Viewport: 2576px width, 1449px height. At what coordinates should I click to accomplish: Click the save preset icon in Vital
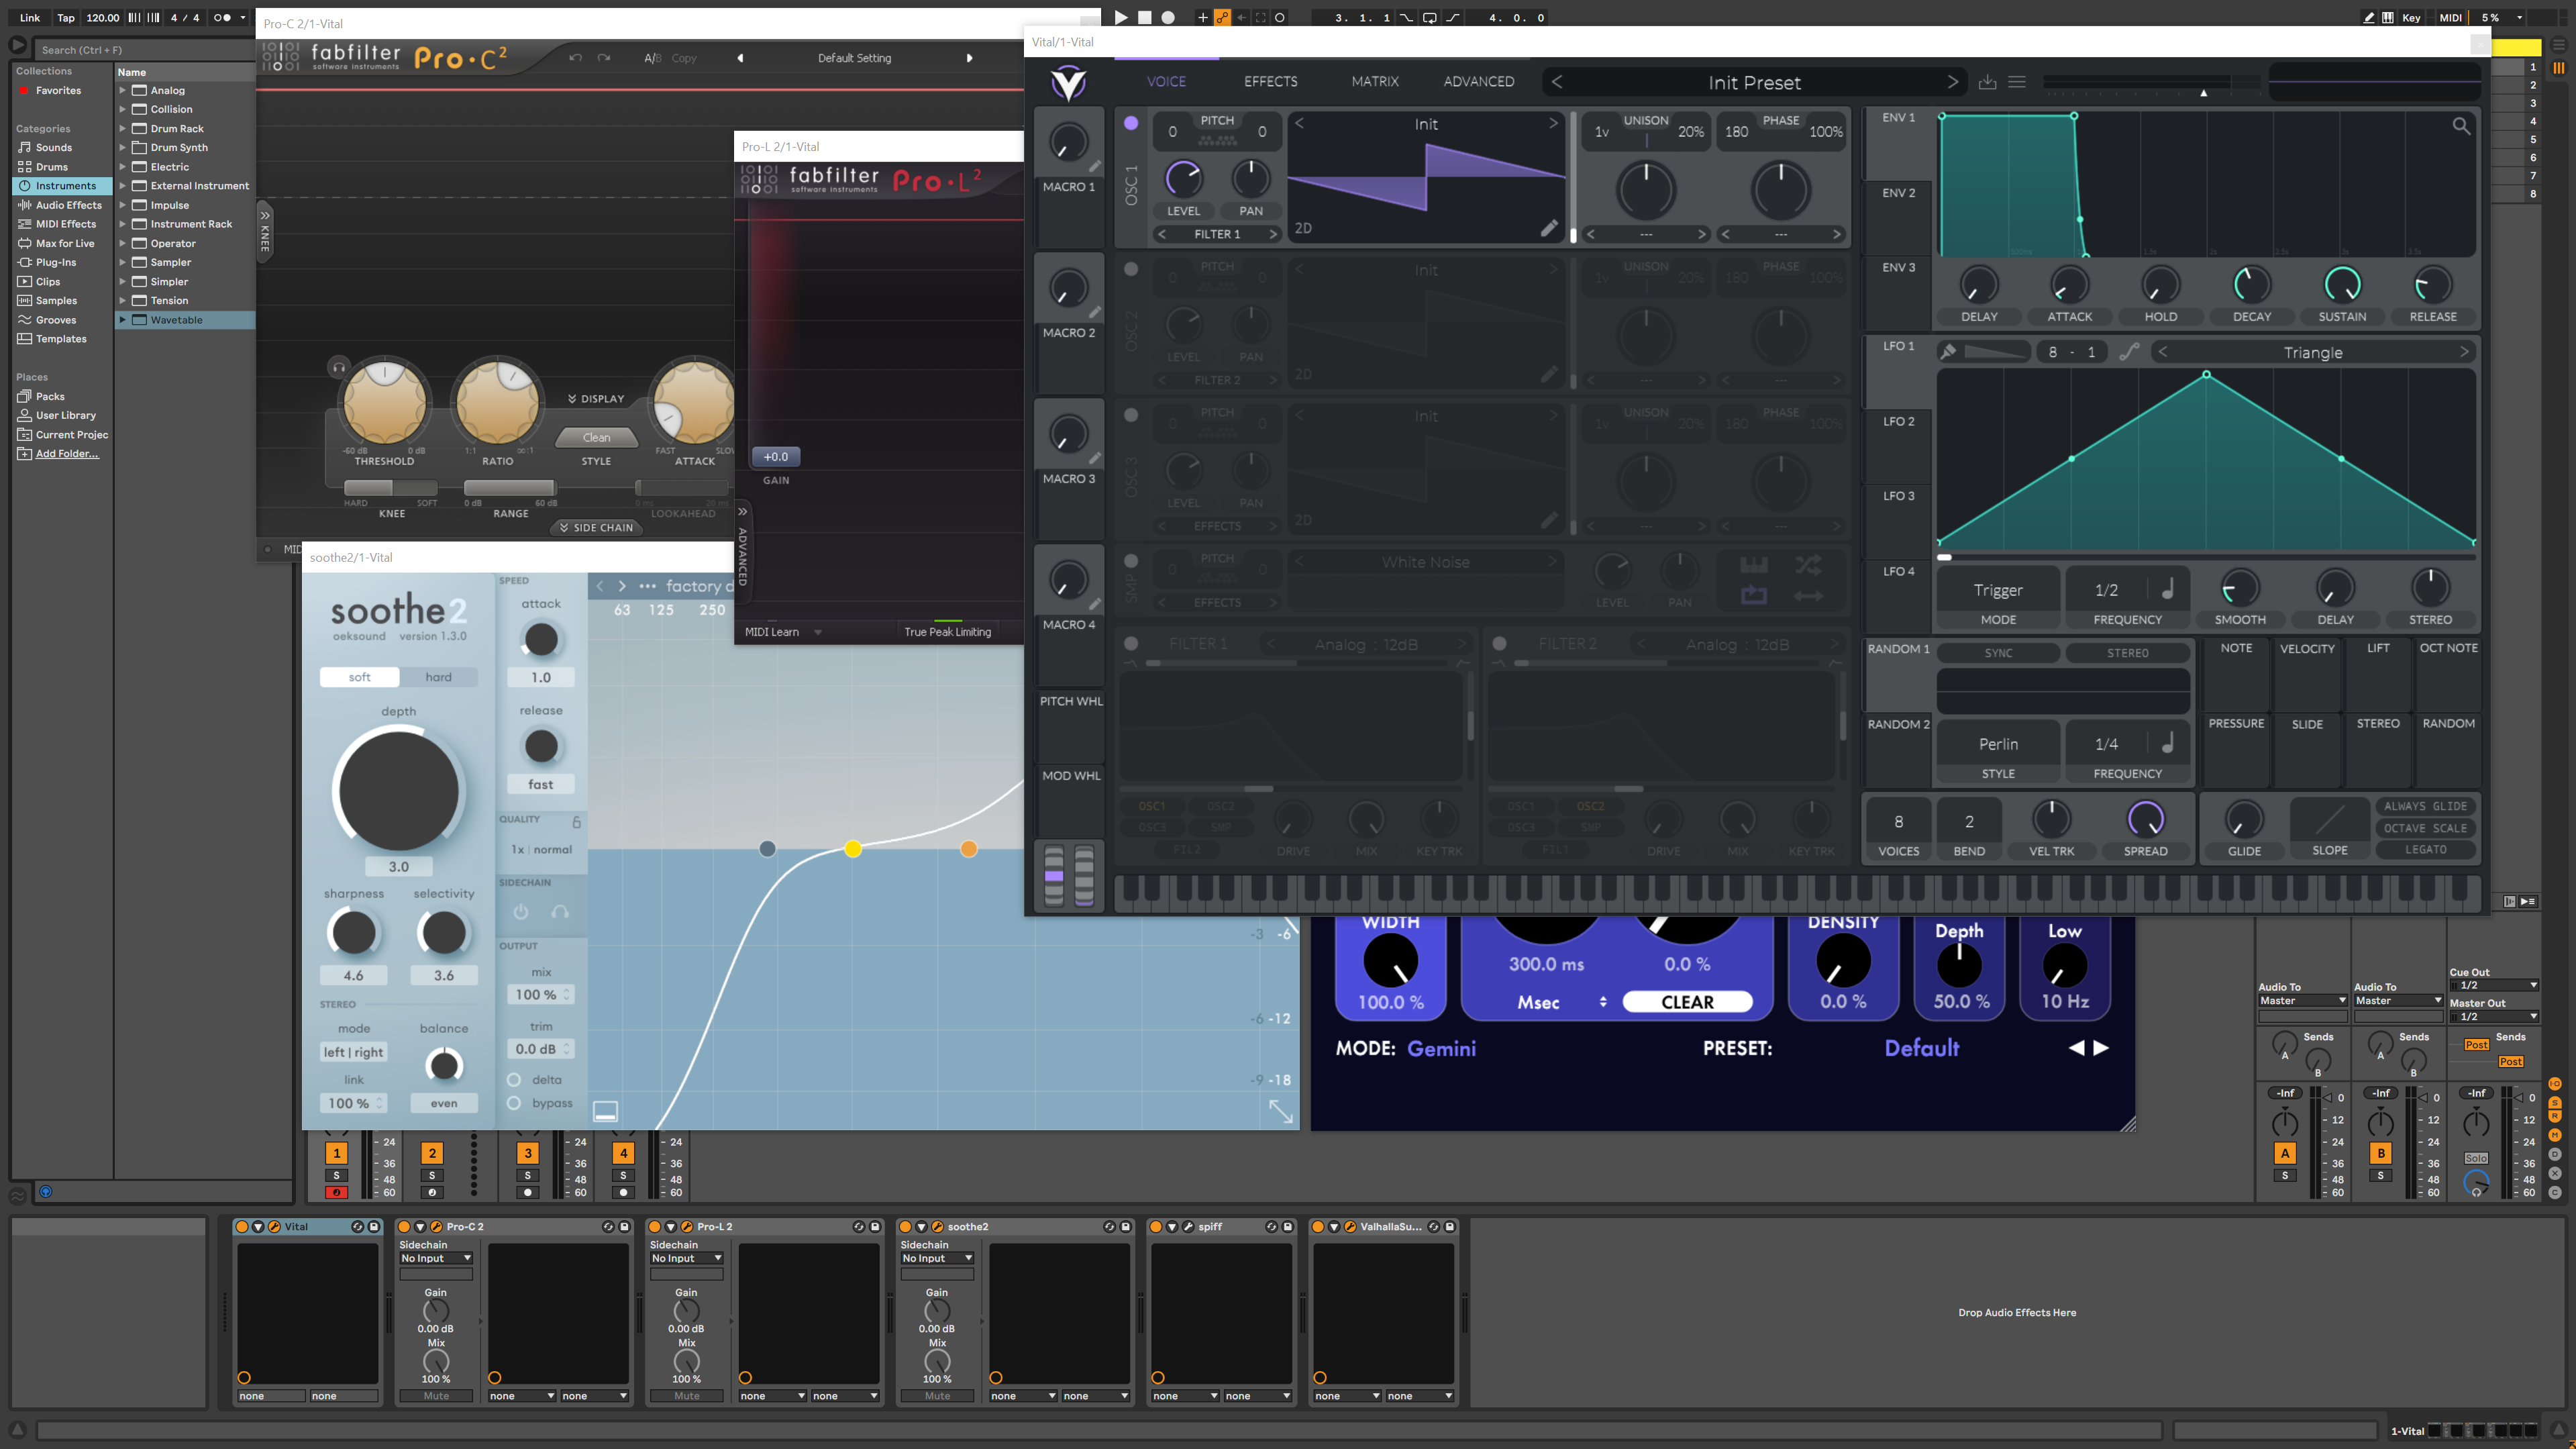(1987, 82)
